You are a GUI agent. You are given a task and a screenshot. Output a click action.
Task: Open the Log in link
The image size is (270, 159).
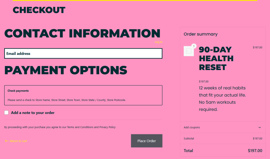(x=158, y=42)
